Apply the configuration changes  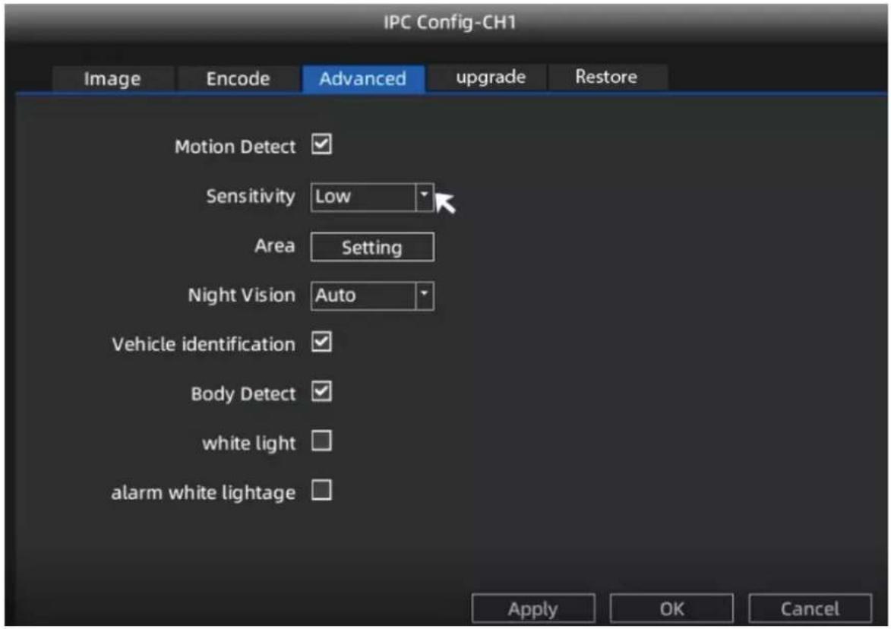[533, 608]
